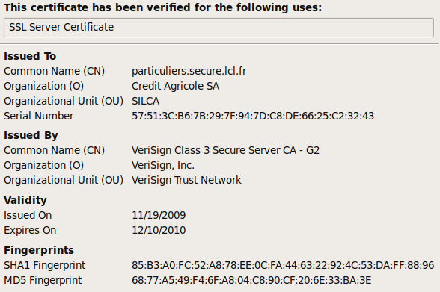
Task: Click the Issued By heading
Action: pyautogui.click(x=31, y=135)
